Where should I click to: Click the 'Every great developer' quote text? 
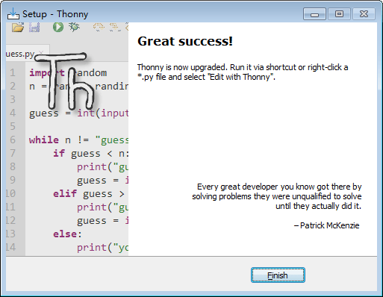coord(277,196)
